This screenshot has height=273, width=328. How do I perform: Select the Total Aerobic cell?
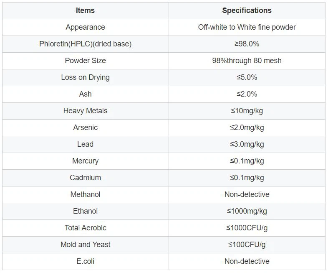(85, 228)
